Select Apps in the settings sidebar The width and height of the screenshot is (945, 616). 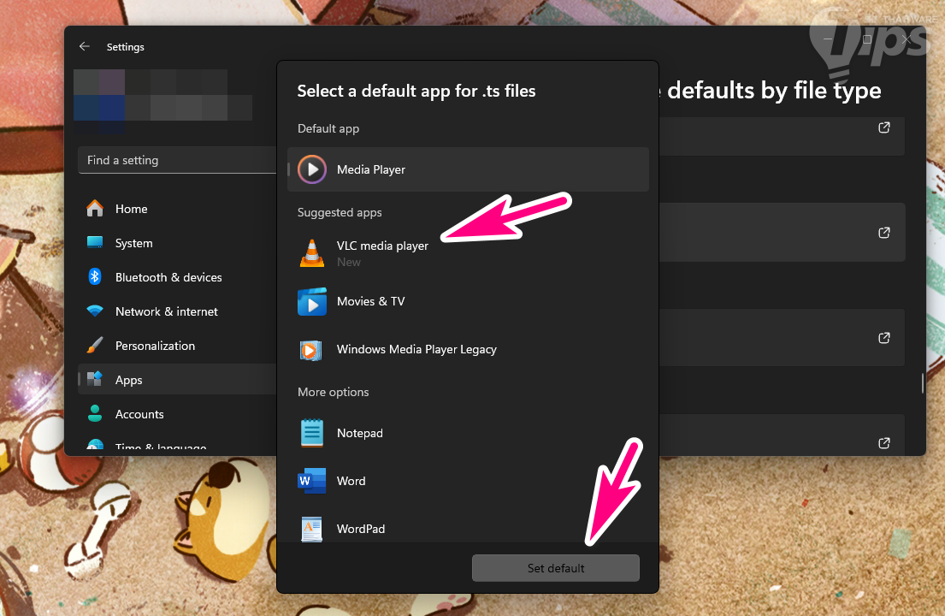pyautogui.click(x=129, y=380)
